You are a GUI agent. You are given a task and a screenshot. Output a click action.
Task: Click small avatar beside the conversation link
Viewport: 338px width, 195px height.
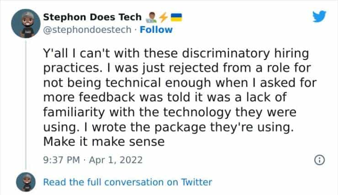[25, 182]
